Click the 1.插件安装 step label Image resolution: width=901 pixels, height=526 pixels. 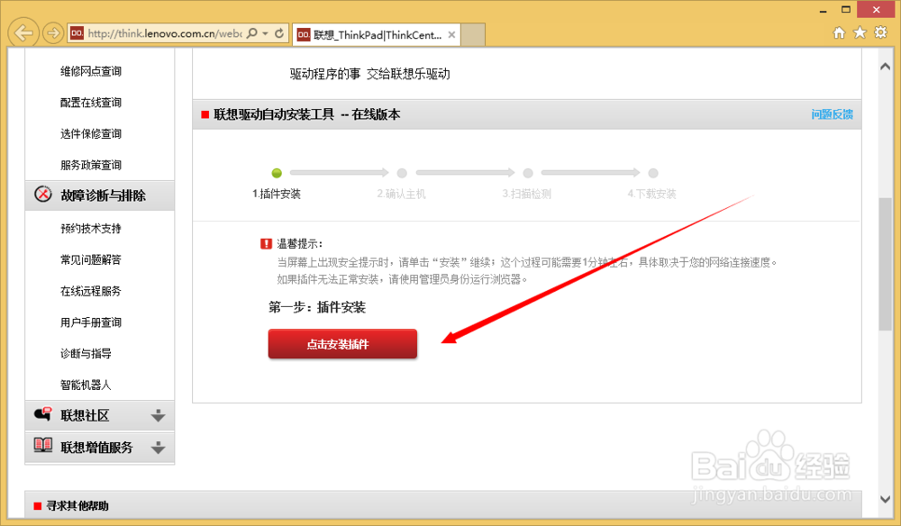(277, 194)
